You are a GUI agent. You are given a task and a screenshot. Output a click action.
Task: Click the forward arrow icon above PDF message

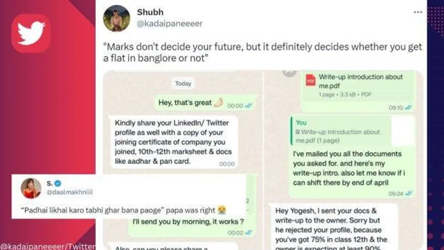tap(290, 73)
